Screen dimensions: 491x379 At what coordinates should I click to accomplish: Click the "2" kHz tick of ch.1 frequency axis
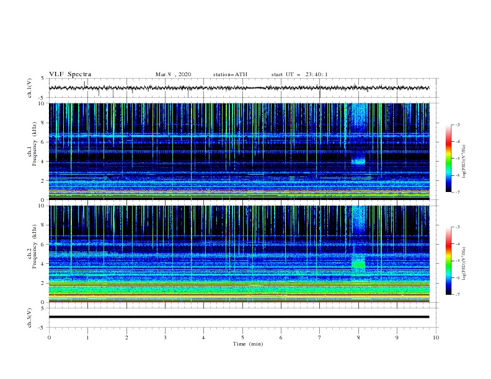tap(43, 181)
